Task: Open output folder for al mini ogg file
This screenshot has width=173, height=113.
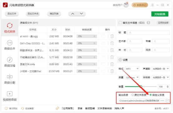Action: (103, 36)
